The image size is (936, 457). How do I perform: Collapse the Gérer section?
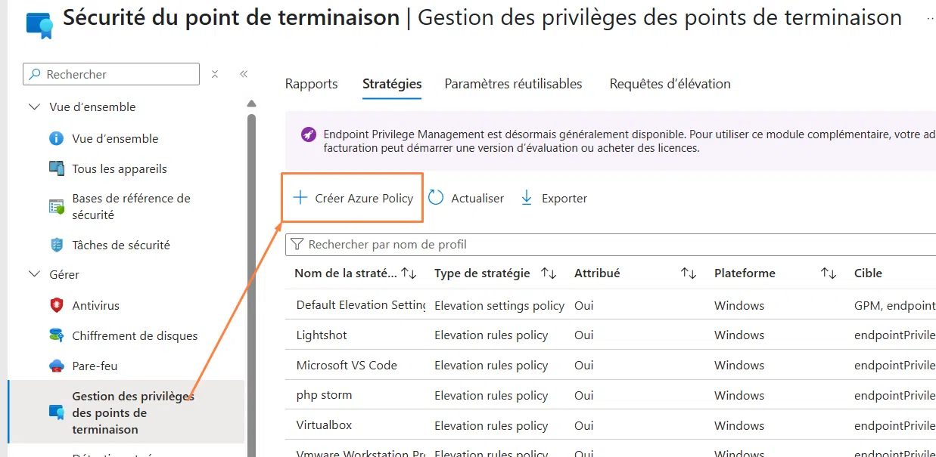(x=35, y=274)
